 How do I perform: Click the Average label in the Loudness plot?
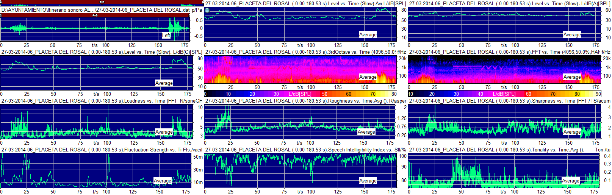pos(164,132)
